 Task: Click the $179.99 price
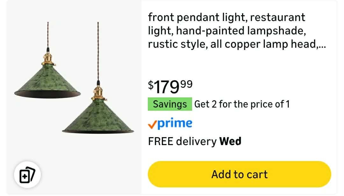click(170, 87)
